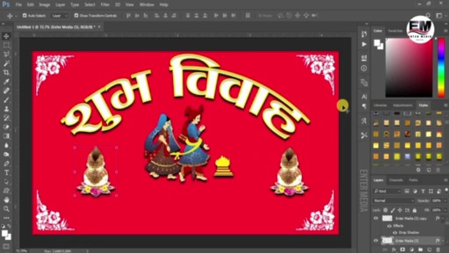Hide the Enter Media (5) copy layer
The width and height of the screenshot is (449, 253).
(x=376, y=218)
